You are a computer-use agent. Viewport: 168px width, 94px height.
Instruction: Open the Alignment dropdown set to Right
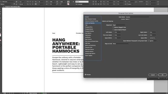tap(119, 25)
